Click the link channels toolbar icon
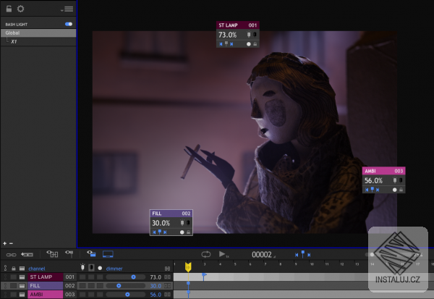Image resolution: width=434 pixels, height=299 pixels. coord(11,254)
